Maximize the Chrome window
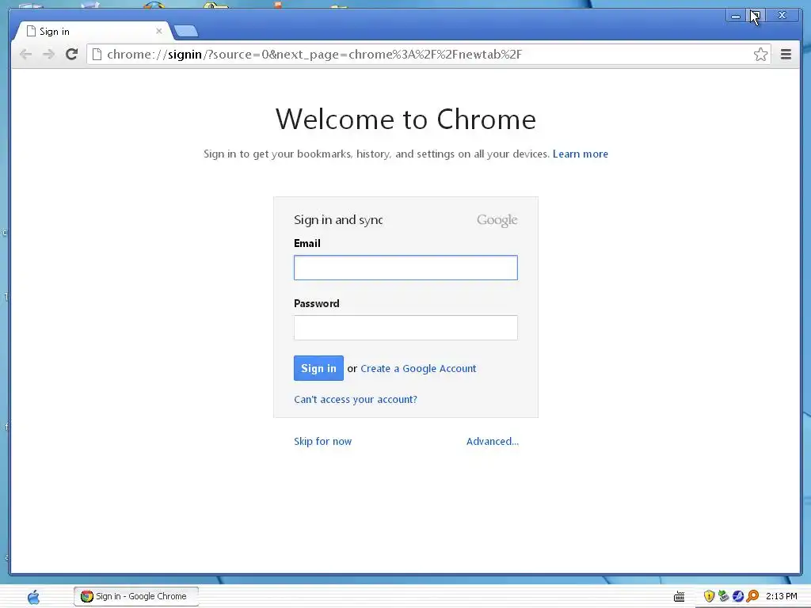 click(755, 16)
